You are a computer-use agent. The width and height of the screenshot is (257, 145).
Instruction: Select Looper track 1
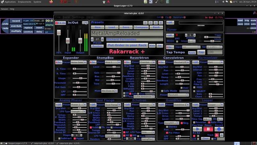(217, 135)
